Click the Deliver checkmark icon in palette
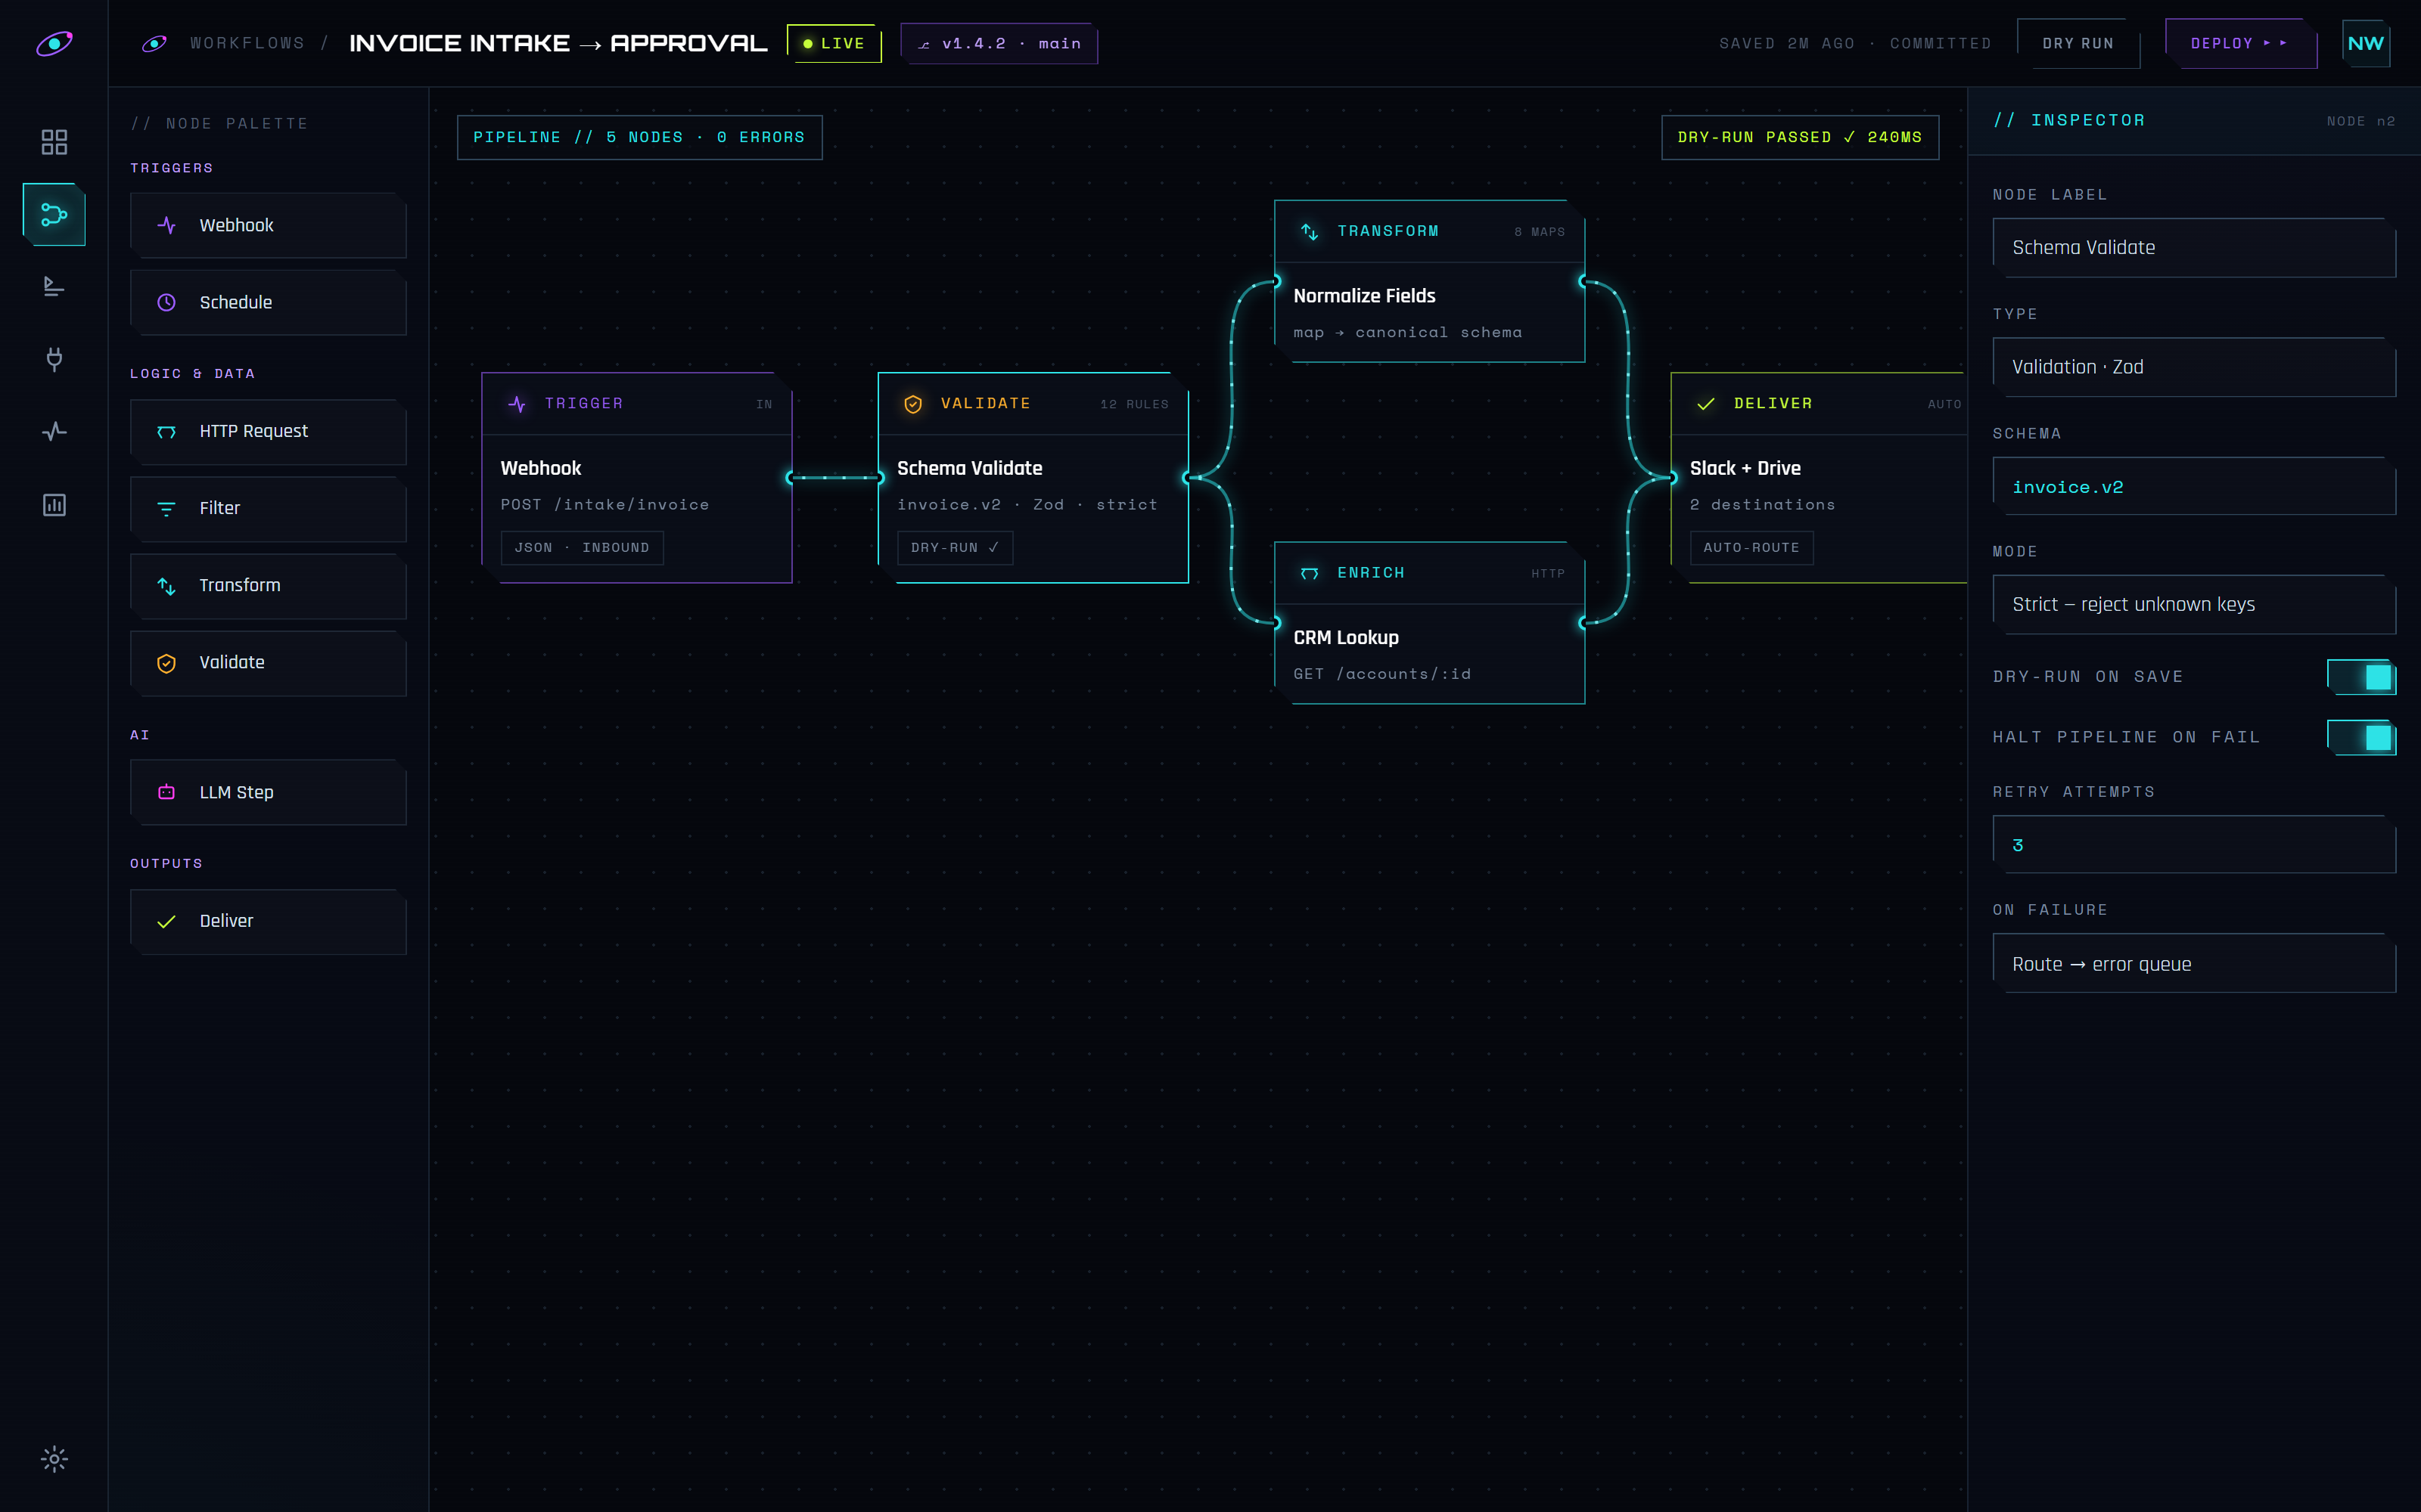Viewport: 2421px width, 1512px height. tap(166, 921)
